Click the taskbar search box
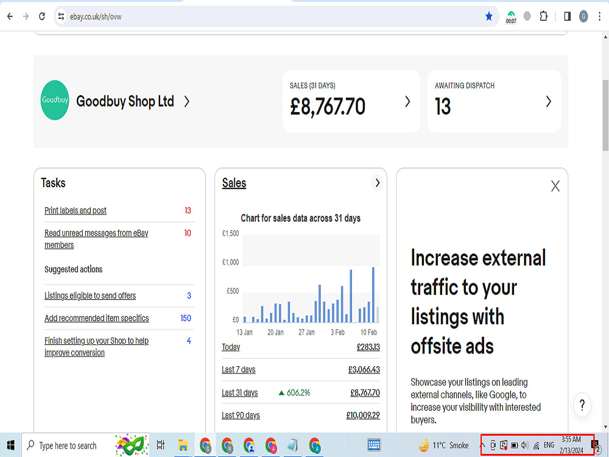The image size is (609, 457). click(85, 445)
